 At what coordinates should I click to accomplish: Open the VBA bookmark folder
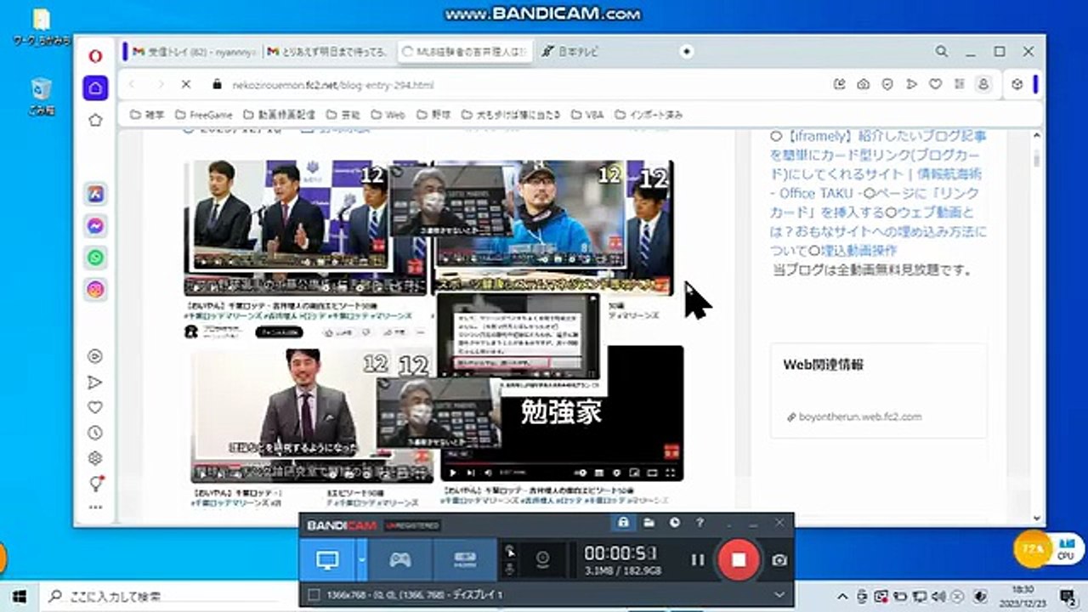(586, 115)
